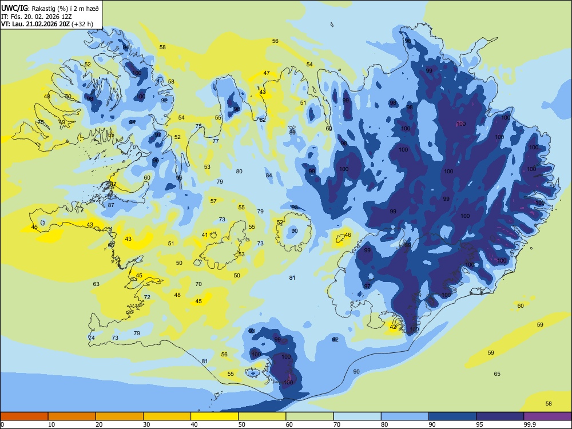Select the 50–60 pale yellow legend swatch

click(x=262, y=416)
